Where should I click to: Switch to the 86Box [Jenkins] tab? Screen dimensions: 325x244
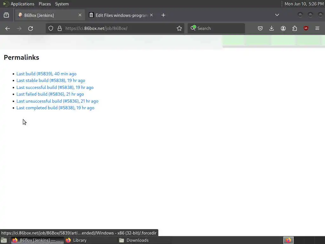[x=50, y=15]
